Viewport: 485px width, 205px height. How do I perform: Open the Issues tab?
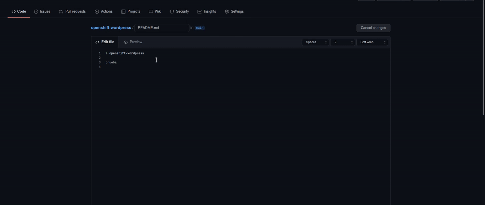42,12
